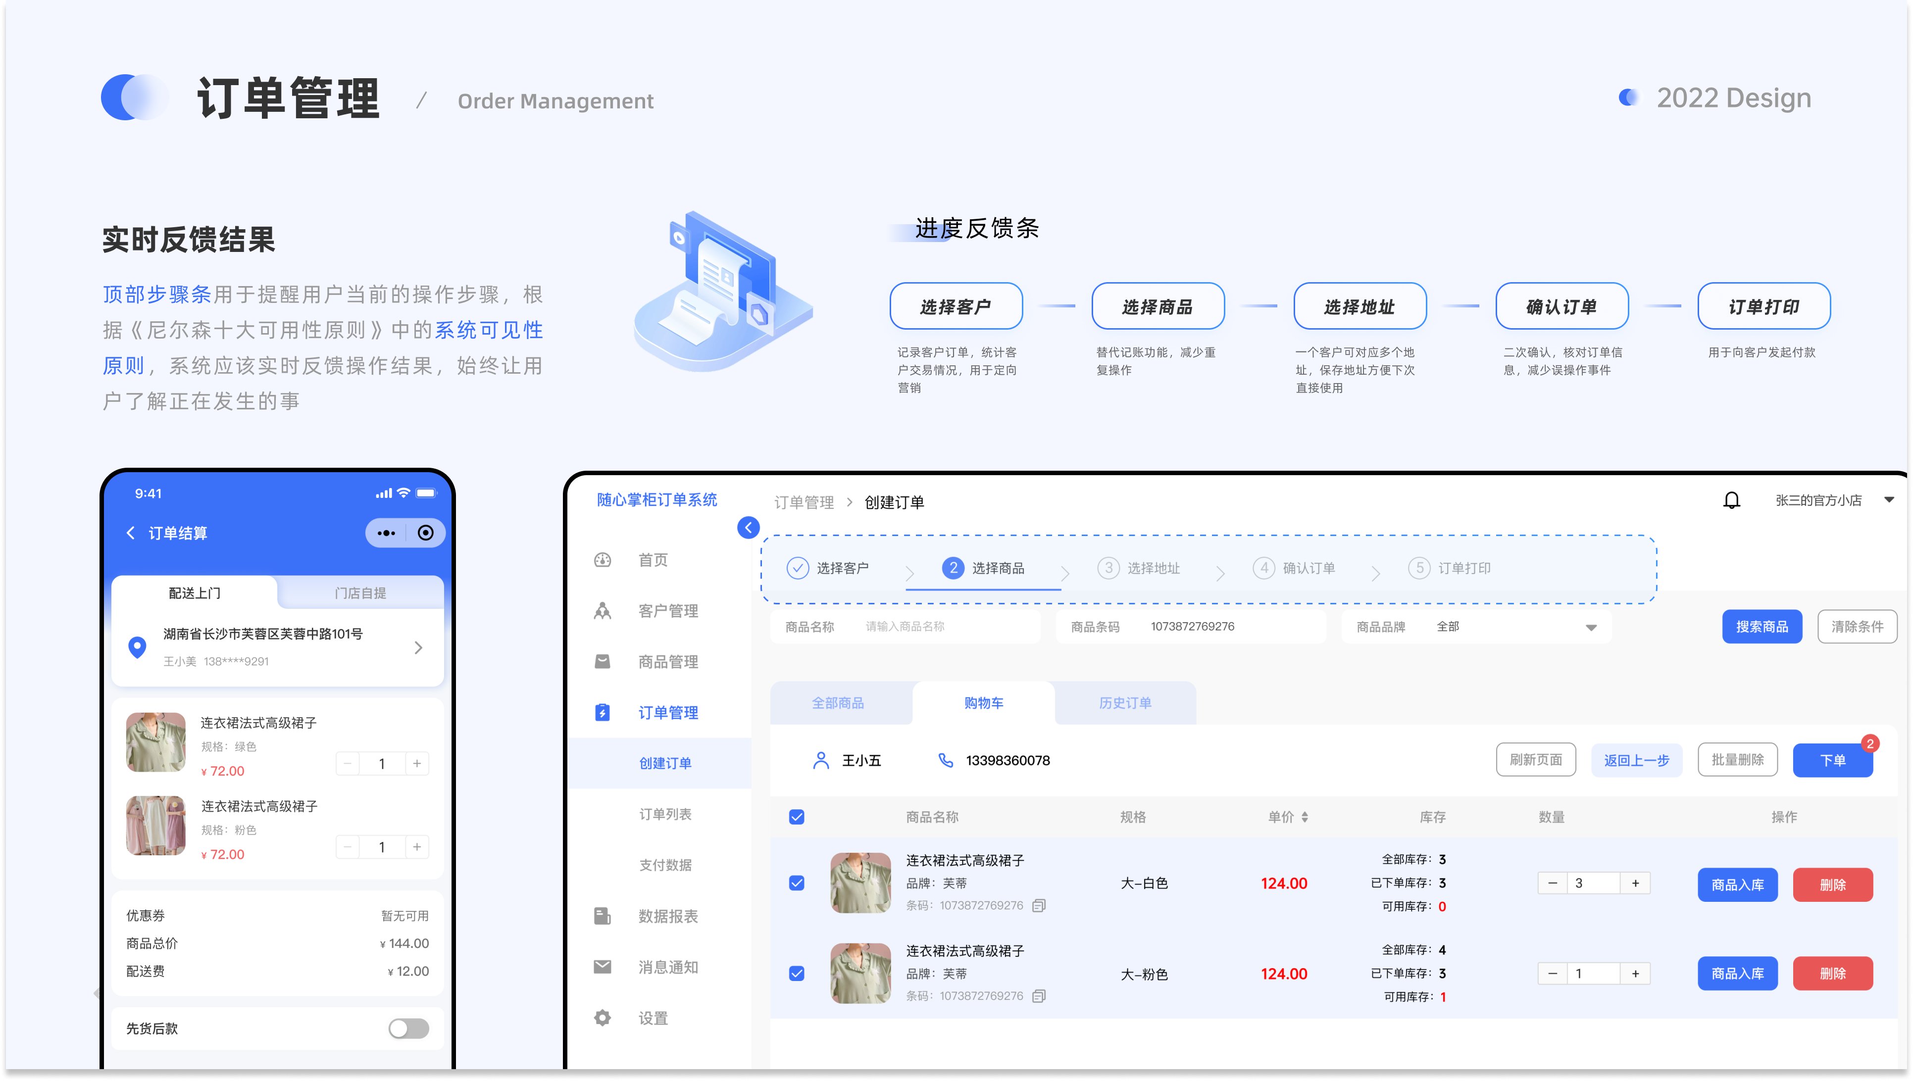The height and width of the screenshot is (1081, 1913).
Task: Toggle the select-all checkbox in table header
Action: 797,817
